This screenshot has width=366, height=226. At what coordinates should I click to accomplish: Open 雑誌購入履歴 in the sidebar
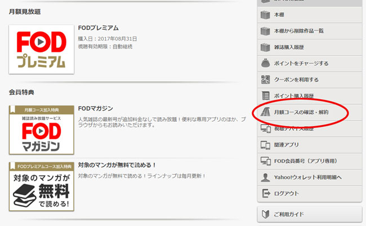click(x=310, y=47)
